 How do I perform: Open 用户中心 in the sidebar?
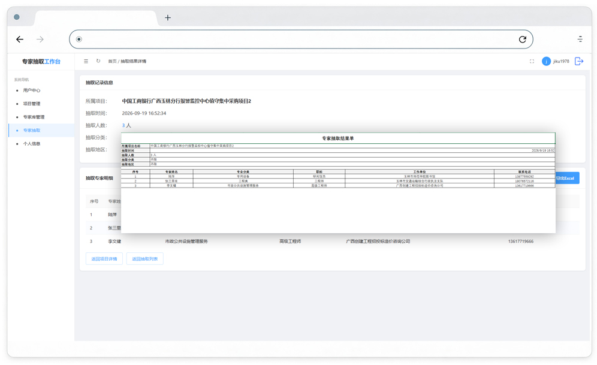(x=32, y=91)
